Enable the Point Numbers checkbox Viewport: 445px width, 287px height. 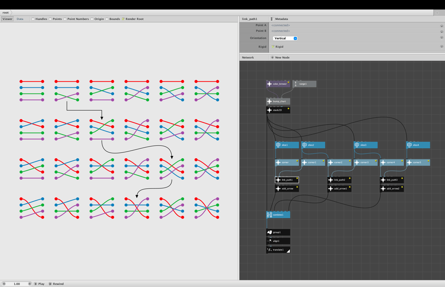(65, 19)
